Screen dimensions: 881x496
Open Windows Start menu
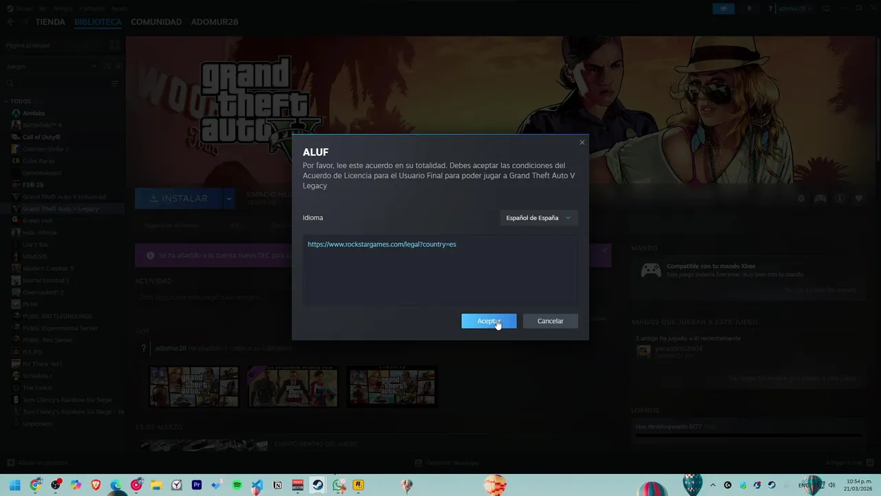coord(15,485)
